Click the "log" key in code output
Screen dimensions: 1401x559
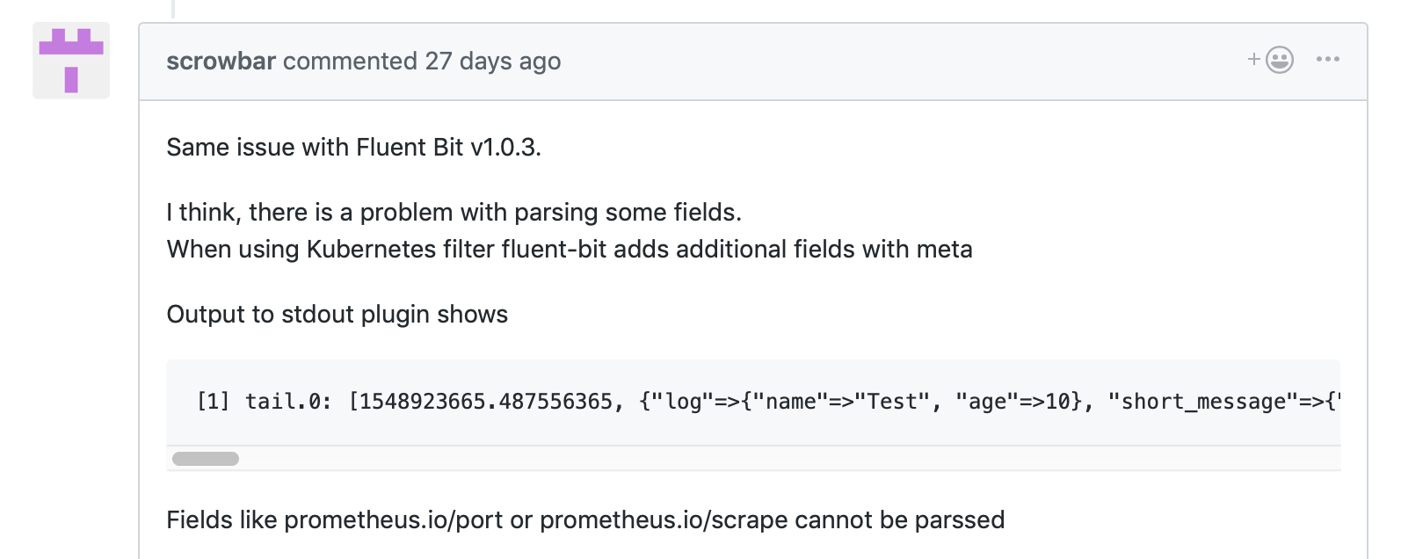coord(683,402)
